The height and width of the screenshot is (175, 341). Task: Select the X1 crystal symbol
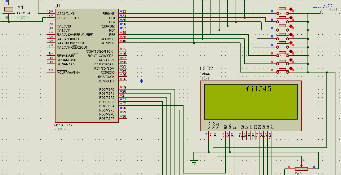pos(9,9)
